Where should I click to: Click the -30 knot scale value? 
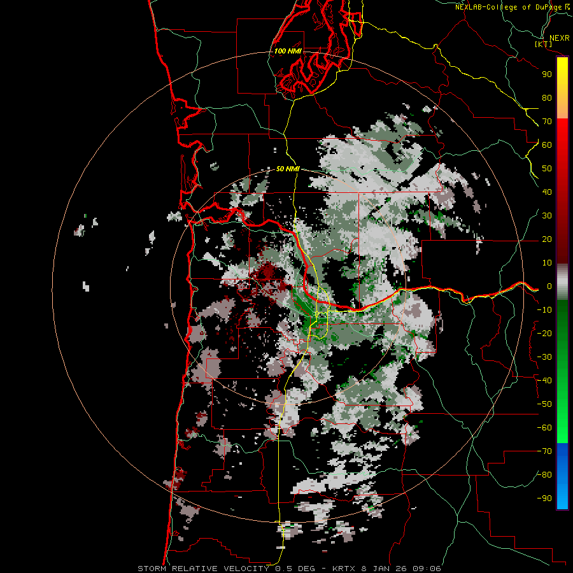coord(544,357)
